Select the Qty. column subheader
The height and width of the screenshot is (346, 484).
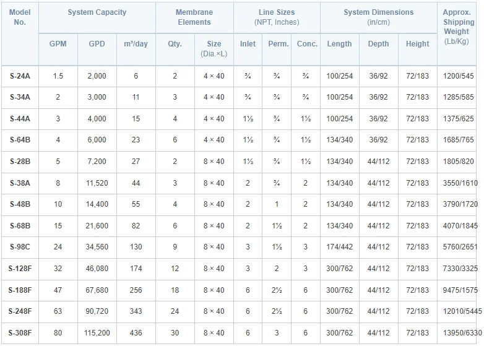(175, 44)
